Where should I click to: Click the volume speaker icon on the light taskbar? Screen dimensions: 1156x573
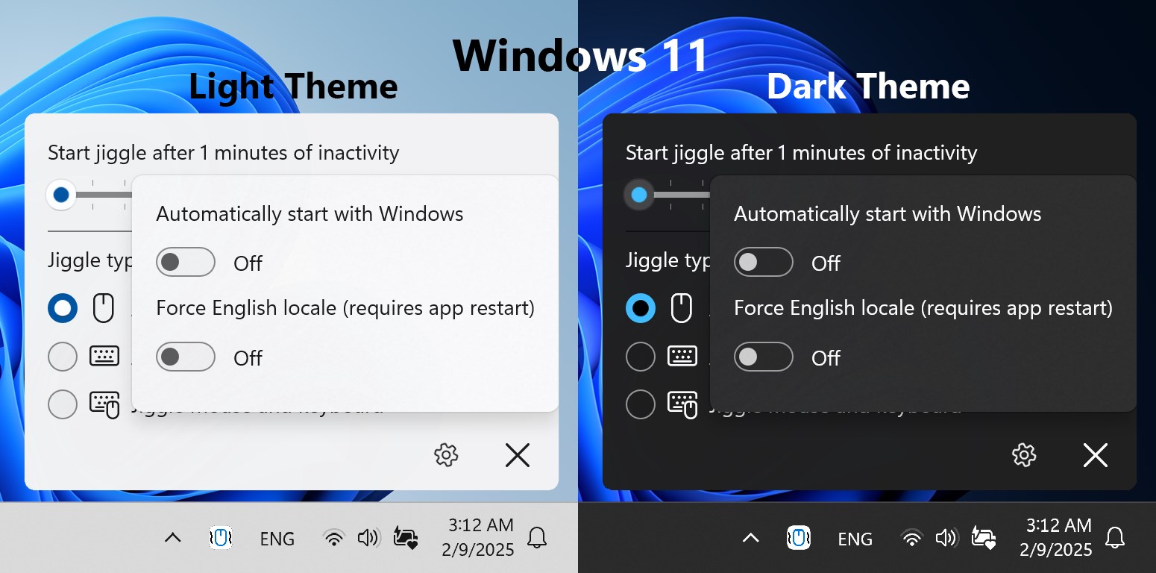(368, 538)
